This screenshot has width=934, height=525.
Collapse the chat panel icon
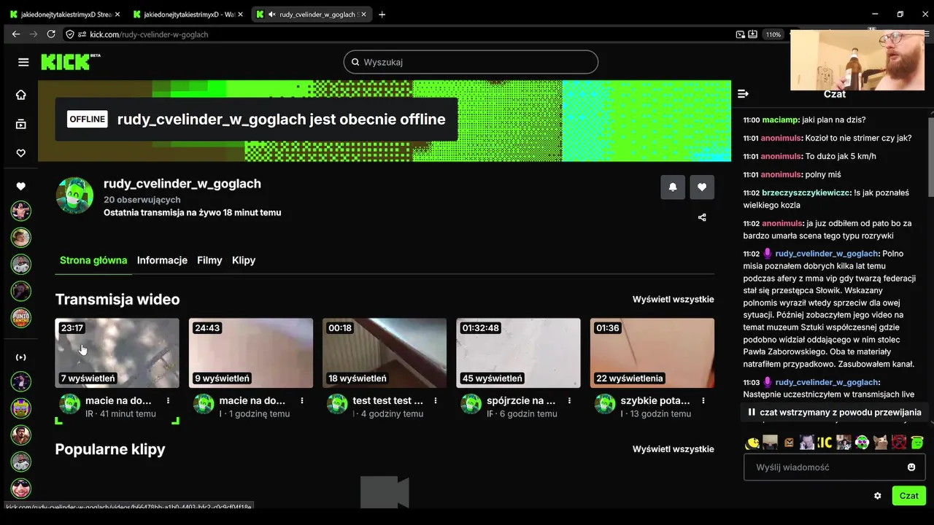coord(743,94)
